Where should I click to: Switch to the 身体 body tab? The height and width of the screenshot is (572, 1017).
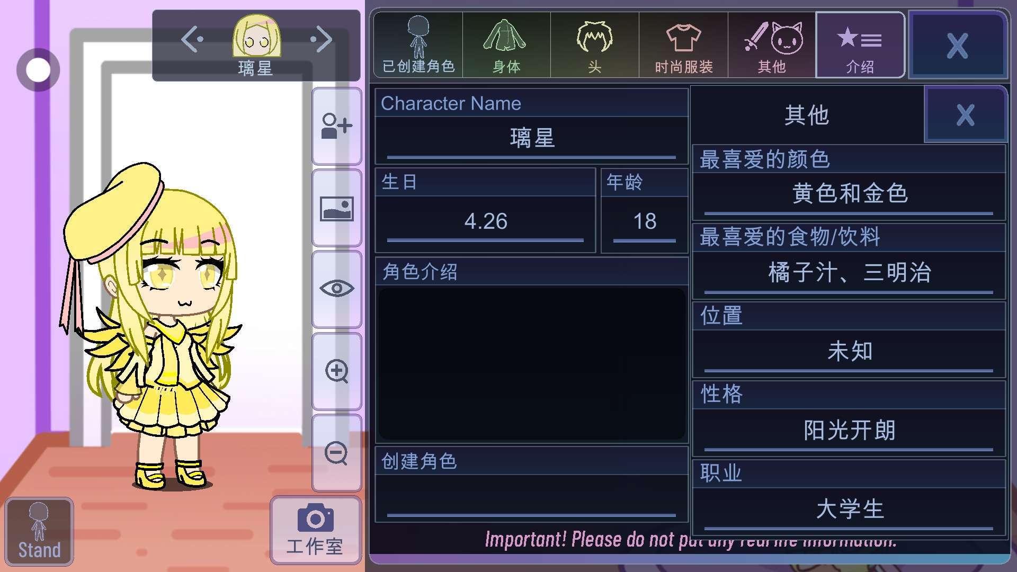click(x=506, y=46)
